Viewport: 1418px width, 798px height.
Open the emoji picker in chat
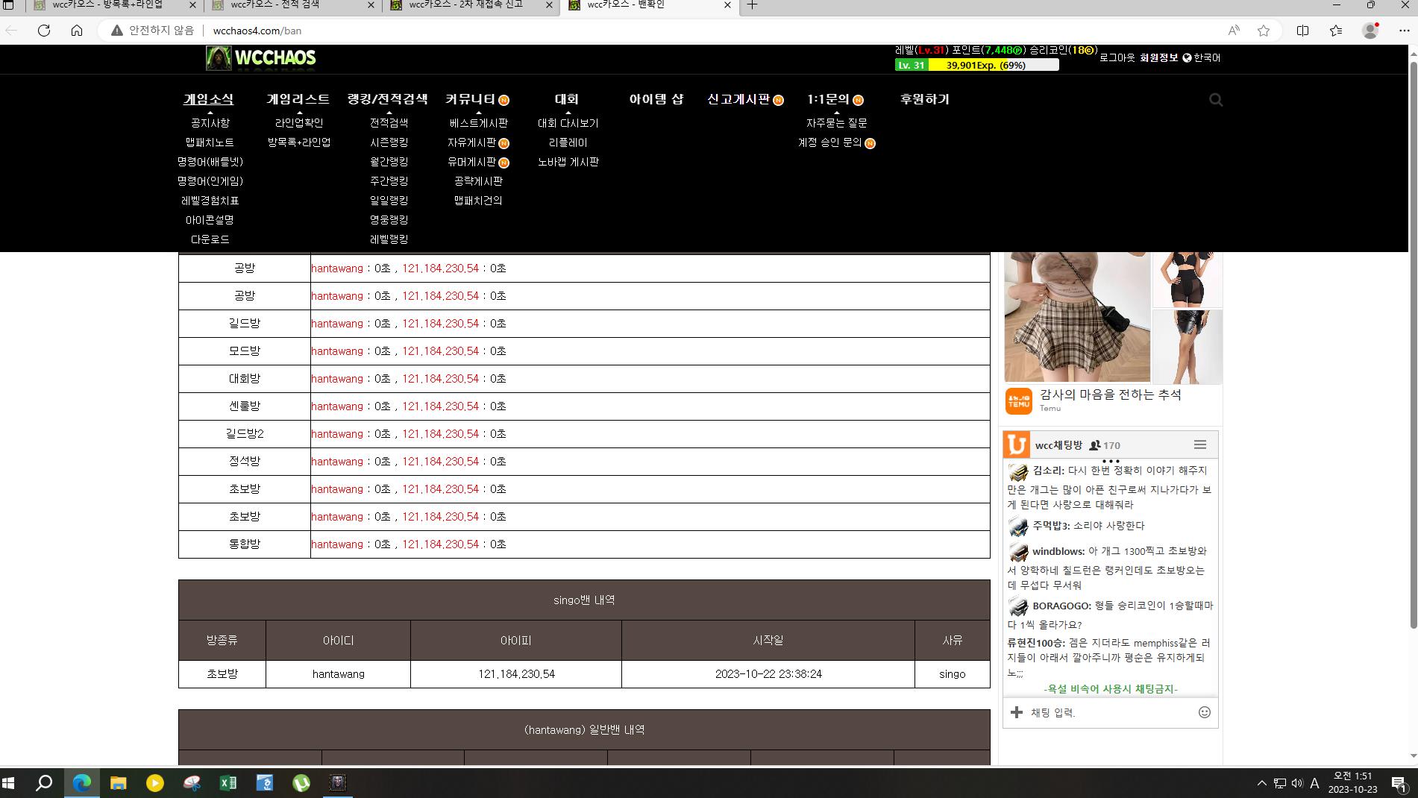pos(1204,712)
